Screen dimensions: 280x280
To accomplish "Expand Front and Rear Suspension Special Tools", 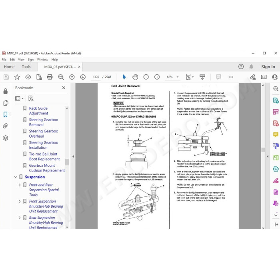I will pos(20,185).
